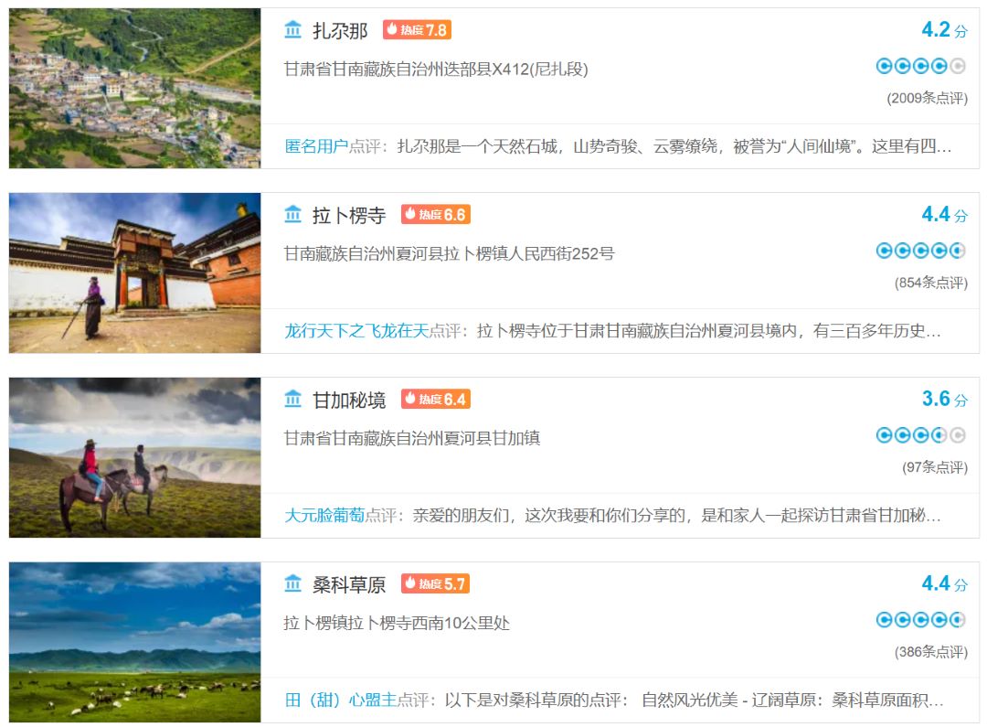This screenshot has width=987, height=727.
Task: Click the address 甘南藏族自治州夏河县拉卜楞镇人民西街252号
Action: (x=449, y=254)
